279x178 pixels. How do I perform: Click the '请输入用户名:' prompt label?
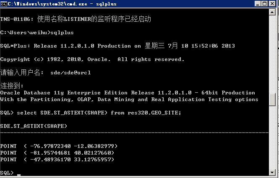coord(22,73)
